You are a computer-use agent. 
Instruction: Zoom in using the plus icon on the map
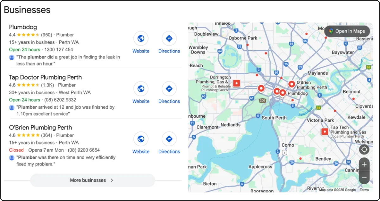[364, 164]
